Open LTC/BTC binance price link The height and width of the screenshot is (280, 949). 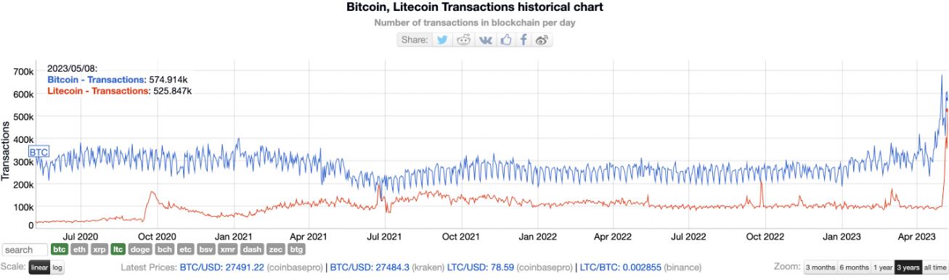[641, 268]
